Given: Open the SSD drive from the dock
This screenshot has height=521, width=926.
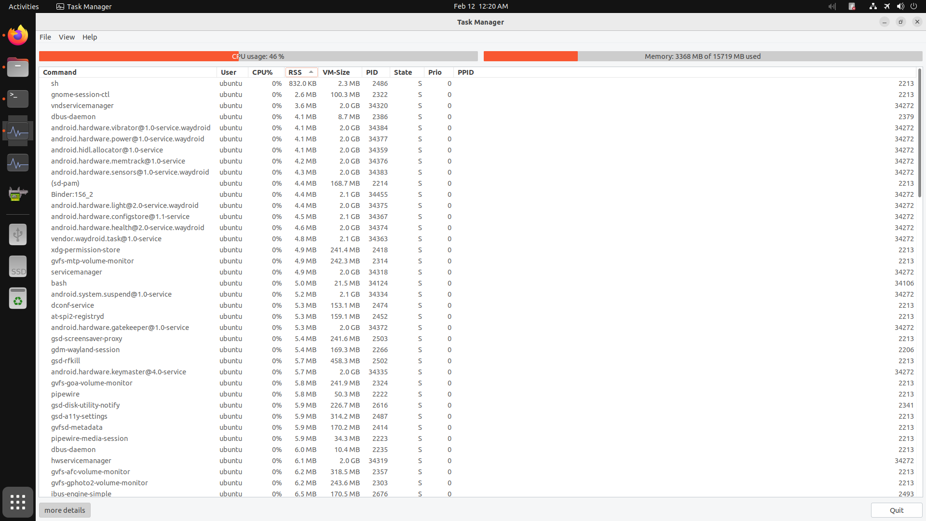Looking at the screenshot, I should click(17, 266).
